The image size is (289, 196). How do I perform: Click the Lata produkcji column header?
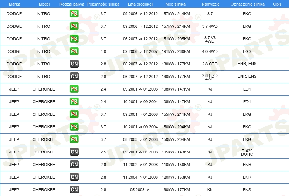pyautogui.click(x=140, y=4)
